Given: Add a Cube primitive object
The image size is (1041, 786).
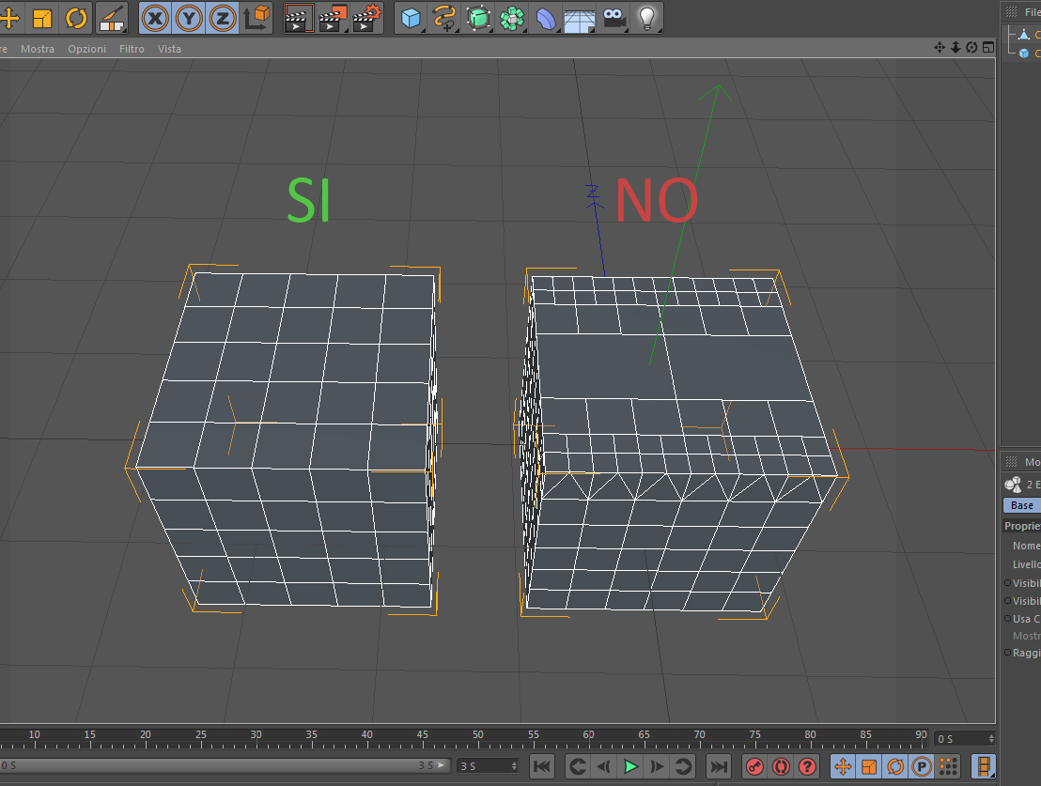Looking at the screenshot, I should 411,18.
